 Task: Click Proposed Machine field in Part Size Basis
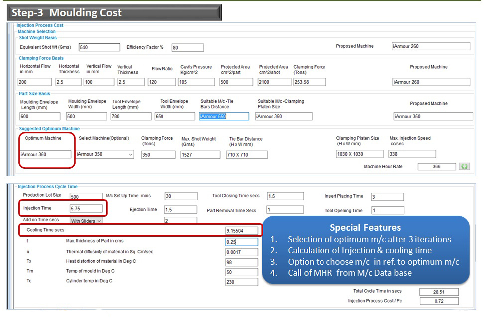coord(433,116)
